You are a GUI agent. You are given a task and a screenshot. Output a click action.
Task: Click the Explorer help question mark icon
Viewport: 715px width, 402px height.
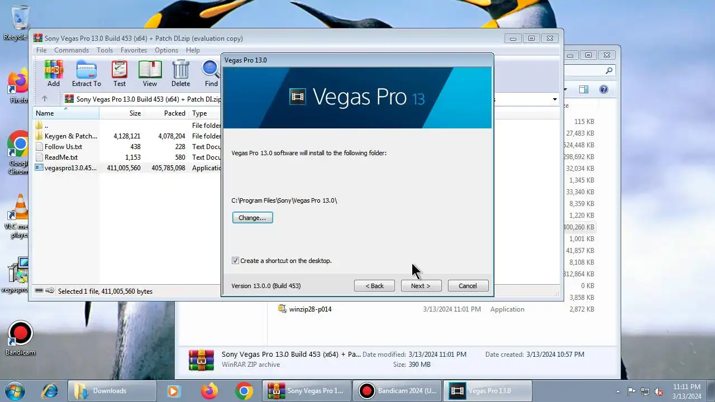point(603,89)
